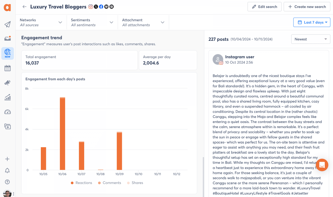
Task: Click Create new search button
Action: pos(307,7)
